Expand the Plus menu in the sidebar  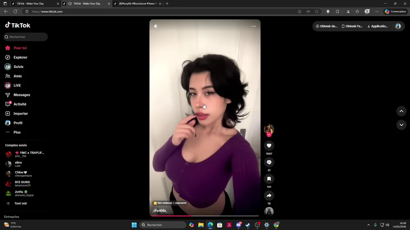pos(17,132)
